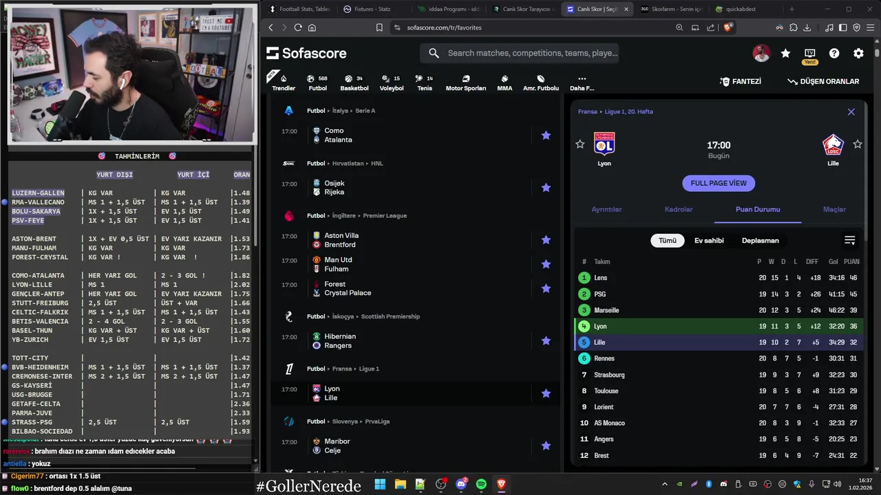
Task: Switch to the Kadrolar tab
Action: (679, 209)
